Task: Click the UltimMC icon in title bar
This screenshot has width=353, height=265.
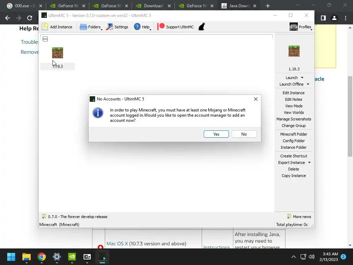Action: click(x=44, y=15)
